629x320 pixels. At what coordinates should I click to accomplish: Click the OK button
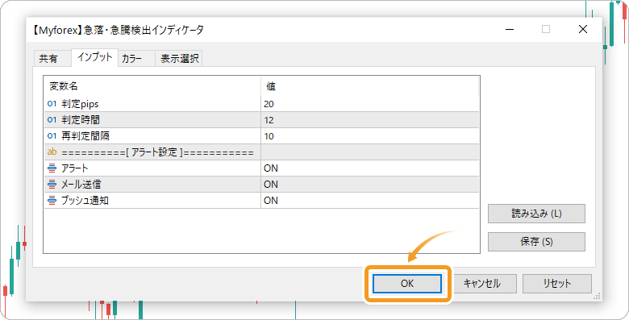point(407,284)
